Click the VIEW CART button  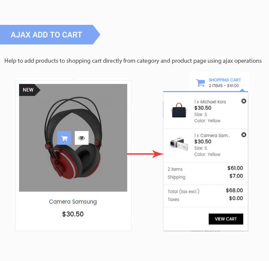tap(226, 219)
